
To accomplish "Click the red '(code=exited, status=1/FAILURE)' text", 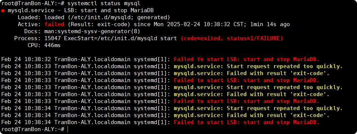I will (x=232, y=38).
